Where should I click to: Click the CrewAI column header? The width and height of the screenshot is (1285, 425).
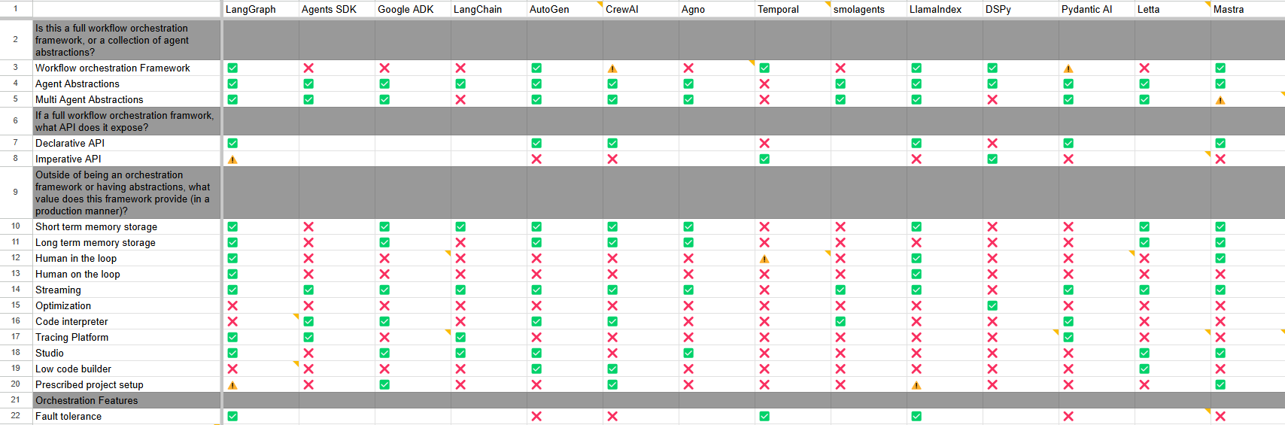coord(641,9)
